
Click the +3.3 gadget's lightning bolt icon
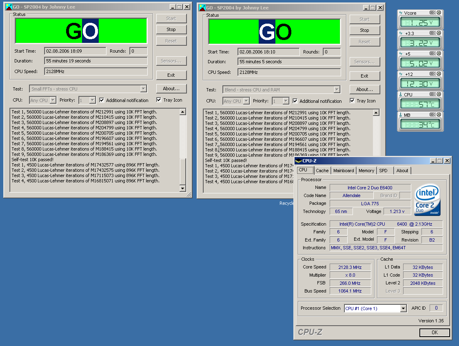[x=401, y=33]
